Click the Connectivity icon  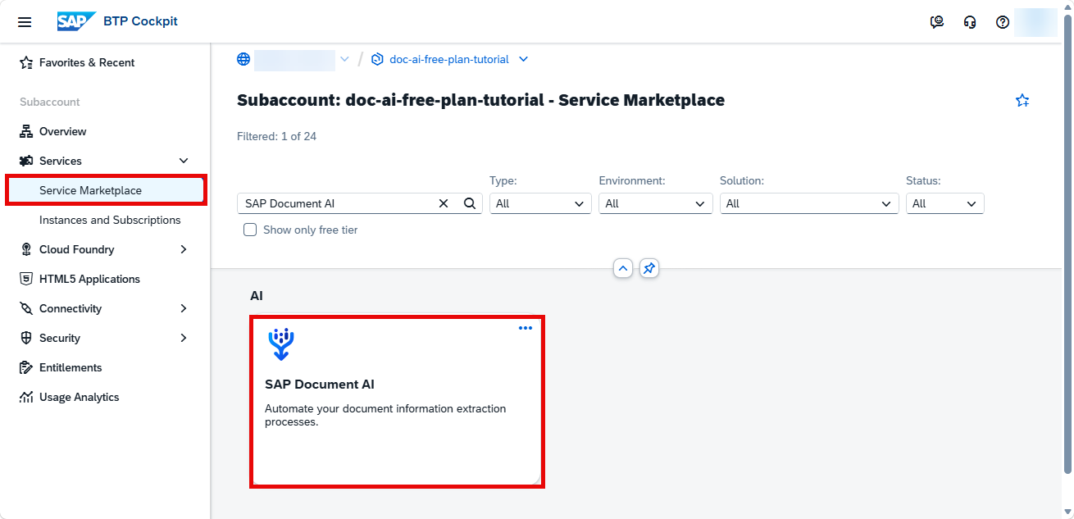coord(26,308)
